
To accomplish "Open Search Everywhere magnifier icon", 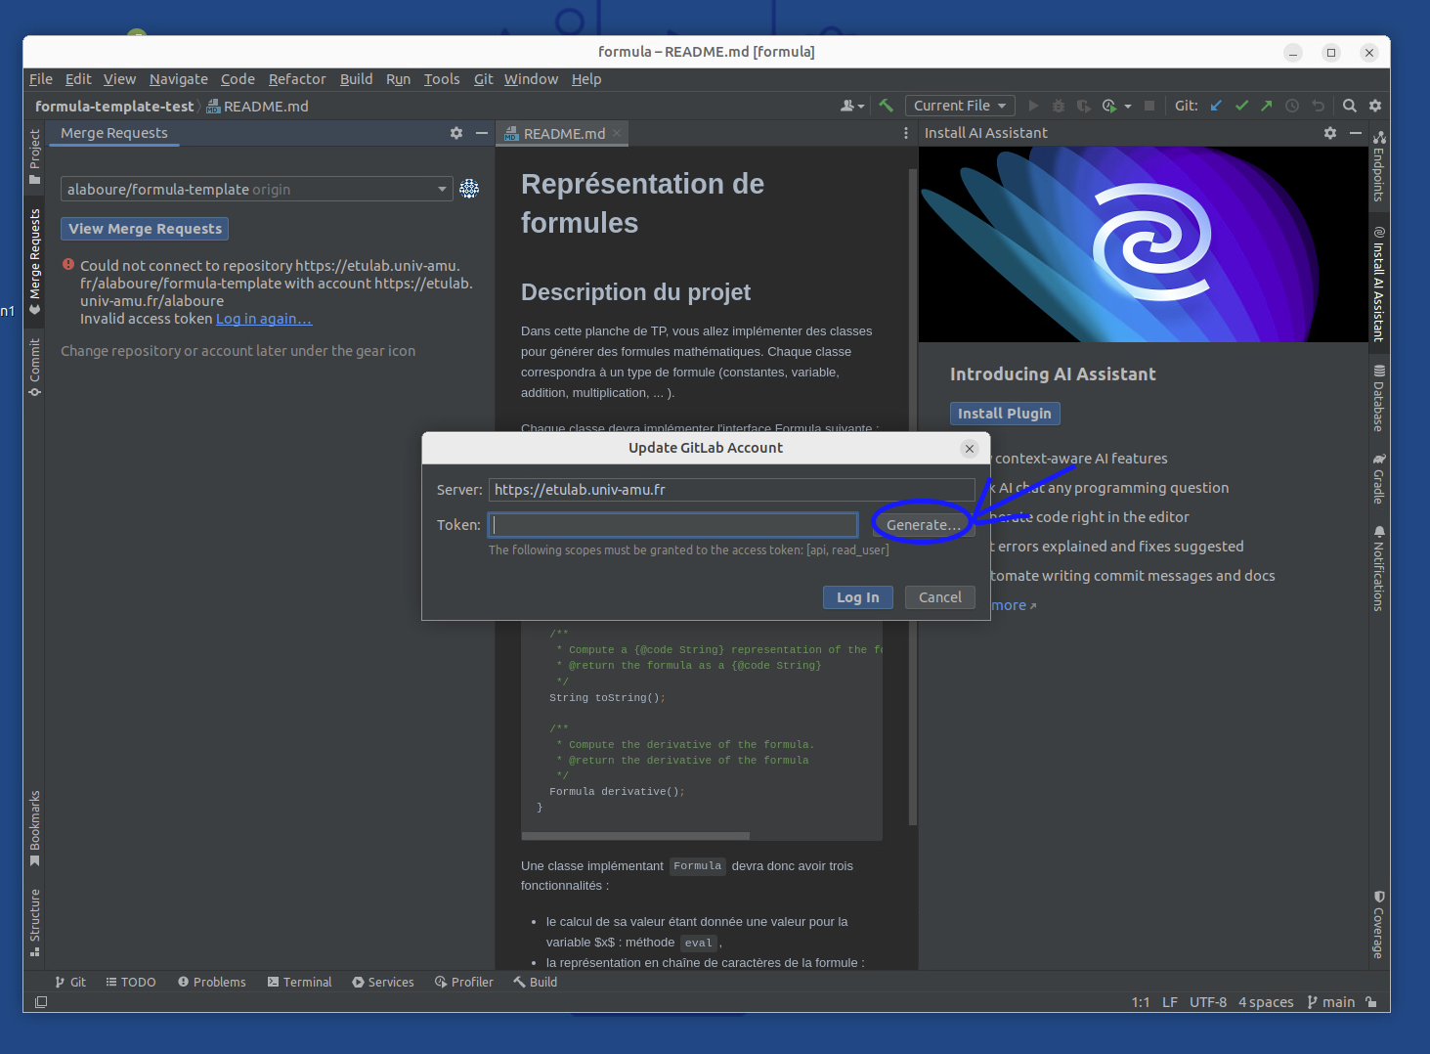I will point(1350,106).
